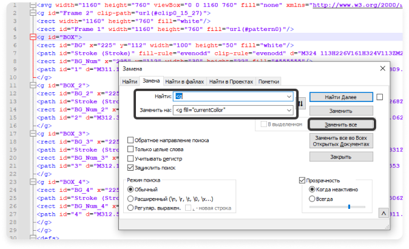Viewport: 409px width, 249px height.
Task: Switch to the Пометки tab
Action: (269, 82)
